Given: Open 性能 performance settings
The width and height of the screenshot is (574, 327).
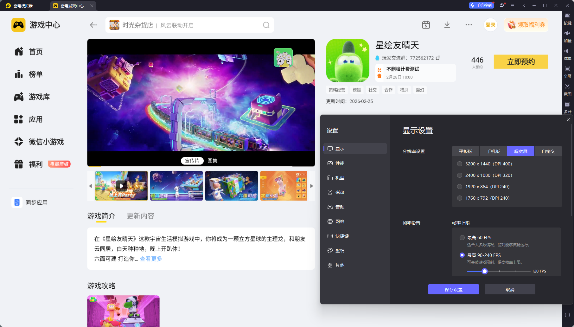Looking at the screenshot, I should click(355, 163).
